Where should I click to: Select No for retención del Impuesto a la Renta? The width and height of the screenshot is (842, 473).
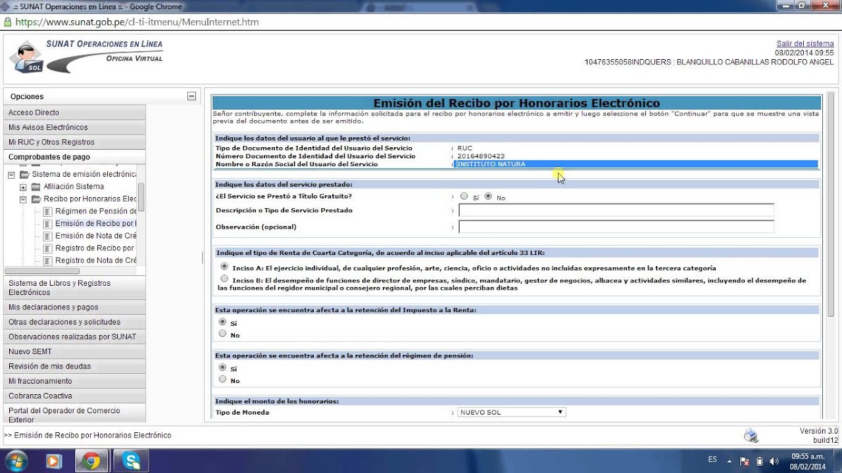pos(222,334)
